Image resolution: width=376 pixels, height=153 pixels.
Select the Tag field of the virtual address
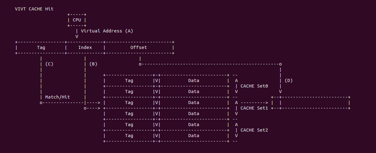pyautogui.click(x=41, y=47)
